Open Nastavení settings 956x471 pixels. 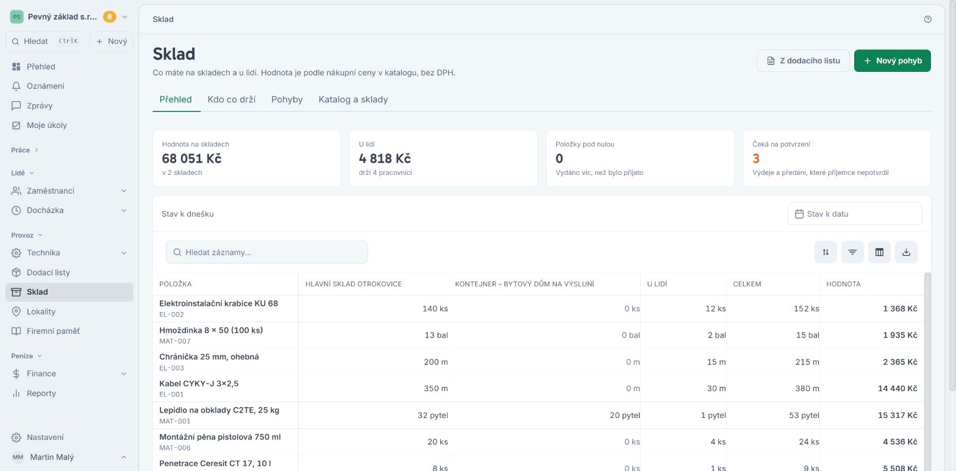(x=69, y=437)
